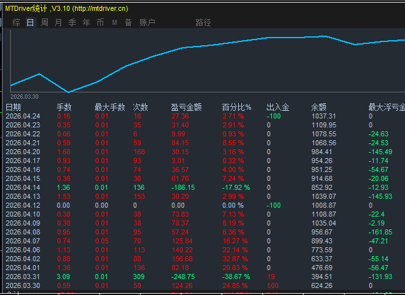Click the -145.93 floating loss value
405x295 pixels.
click(380, 196)
